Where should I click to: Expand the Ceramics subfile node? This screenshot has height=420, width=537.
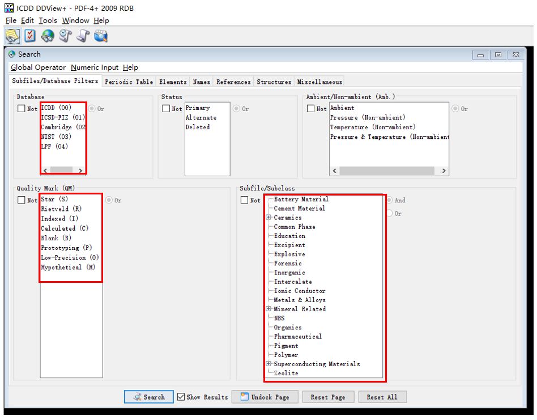(268, 217)
